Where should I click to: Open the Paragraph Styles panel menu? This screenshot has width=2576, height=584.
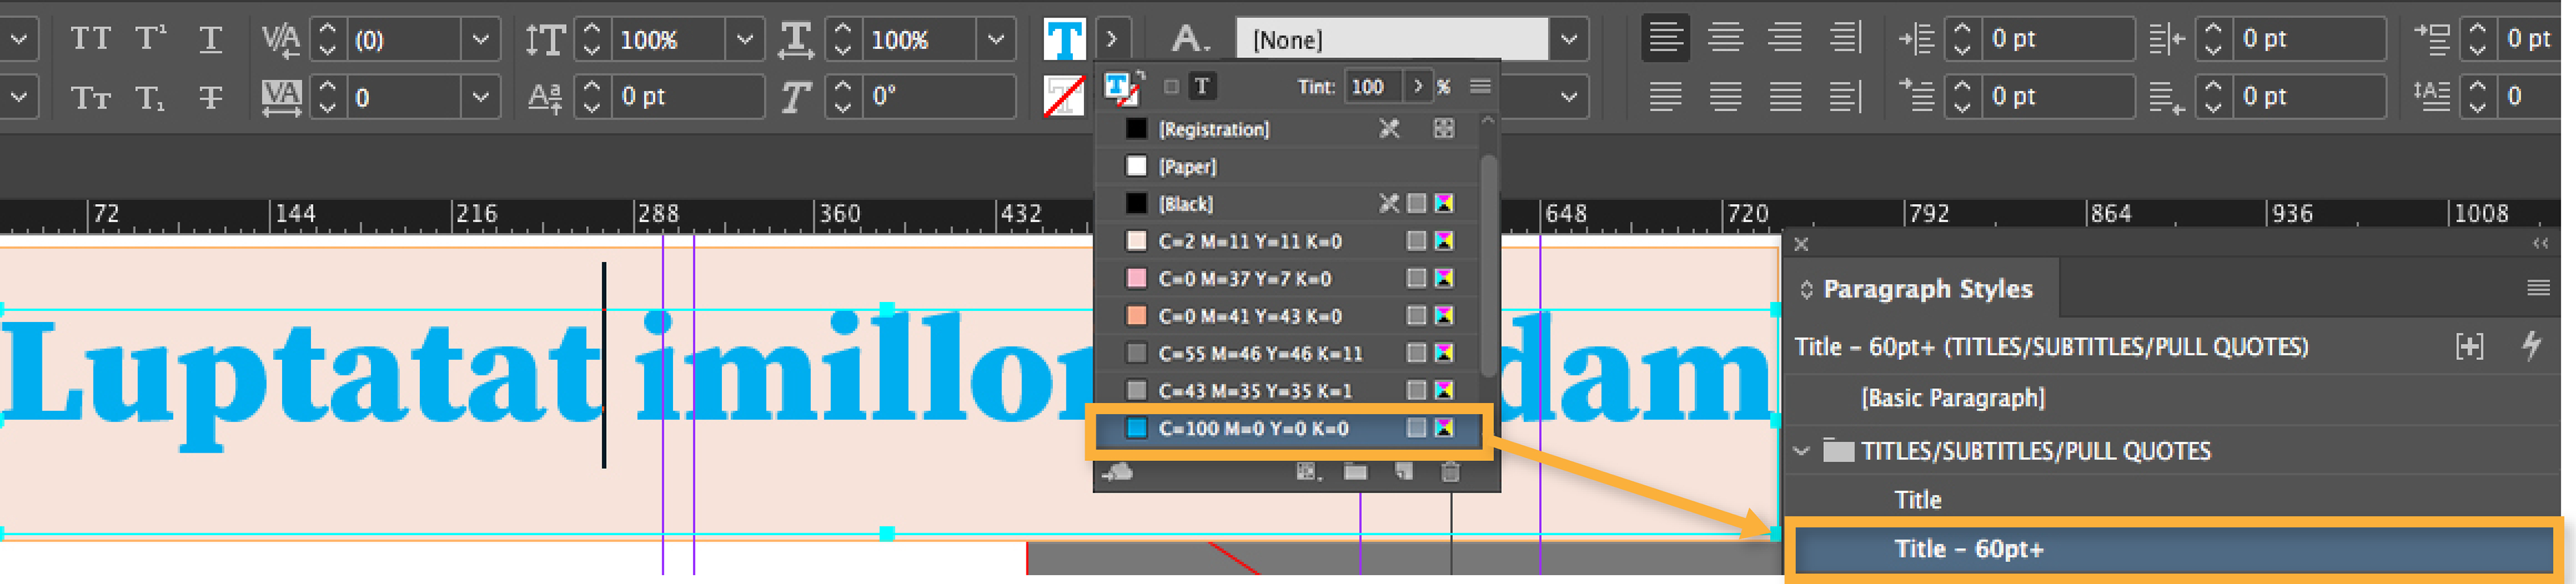2537,289
